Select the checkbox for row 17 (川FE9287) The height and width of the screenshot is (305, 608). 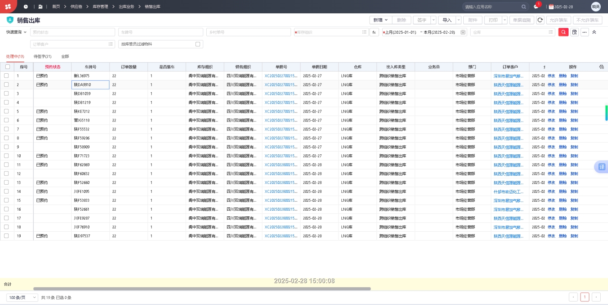[x=6, y=218]
